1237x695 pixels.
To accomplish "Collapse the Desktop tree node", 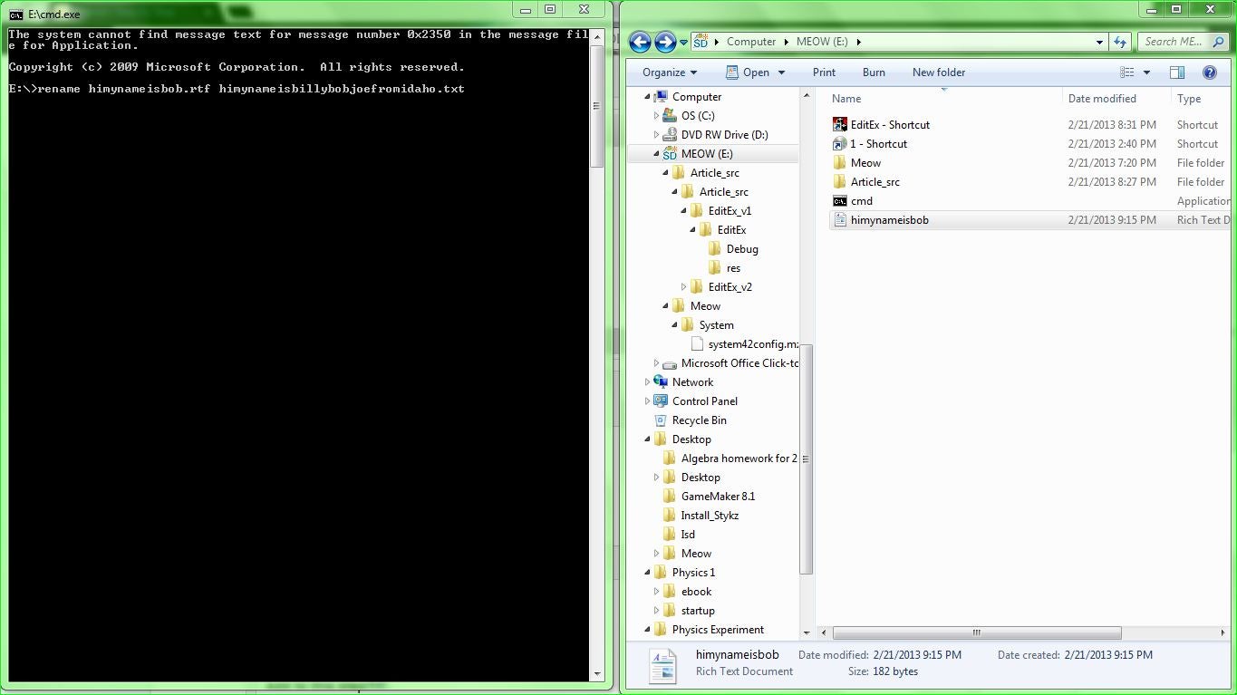I will (647, 439).
